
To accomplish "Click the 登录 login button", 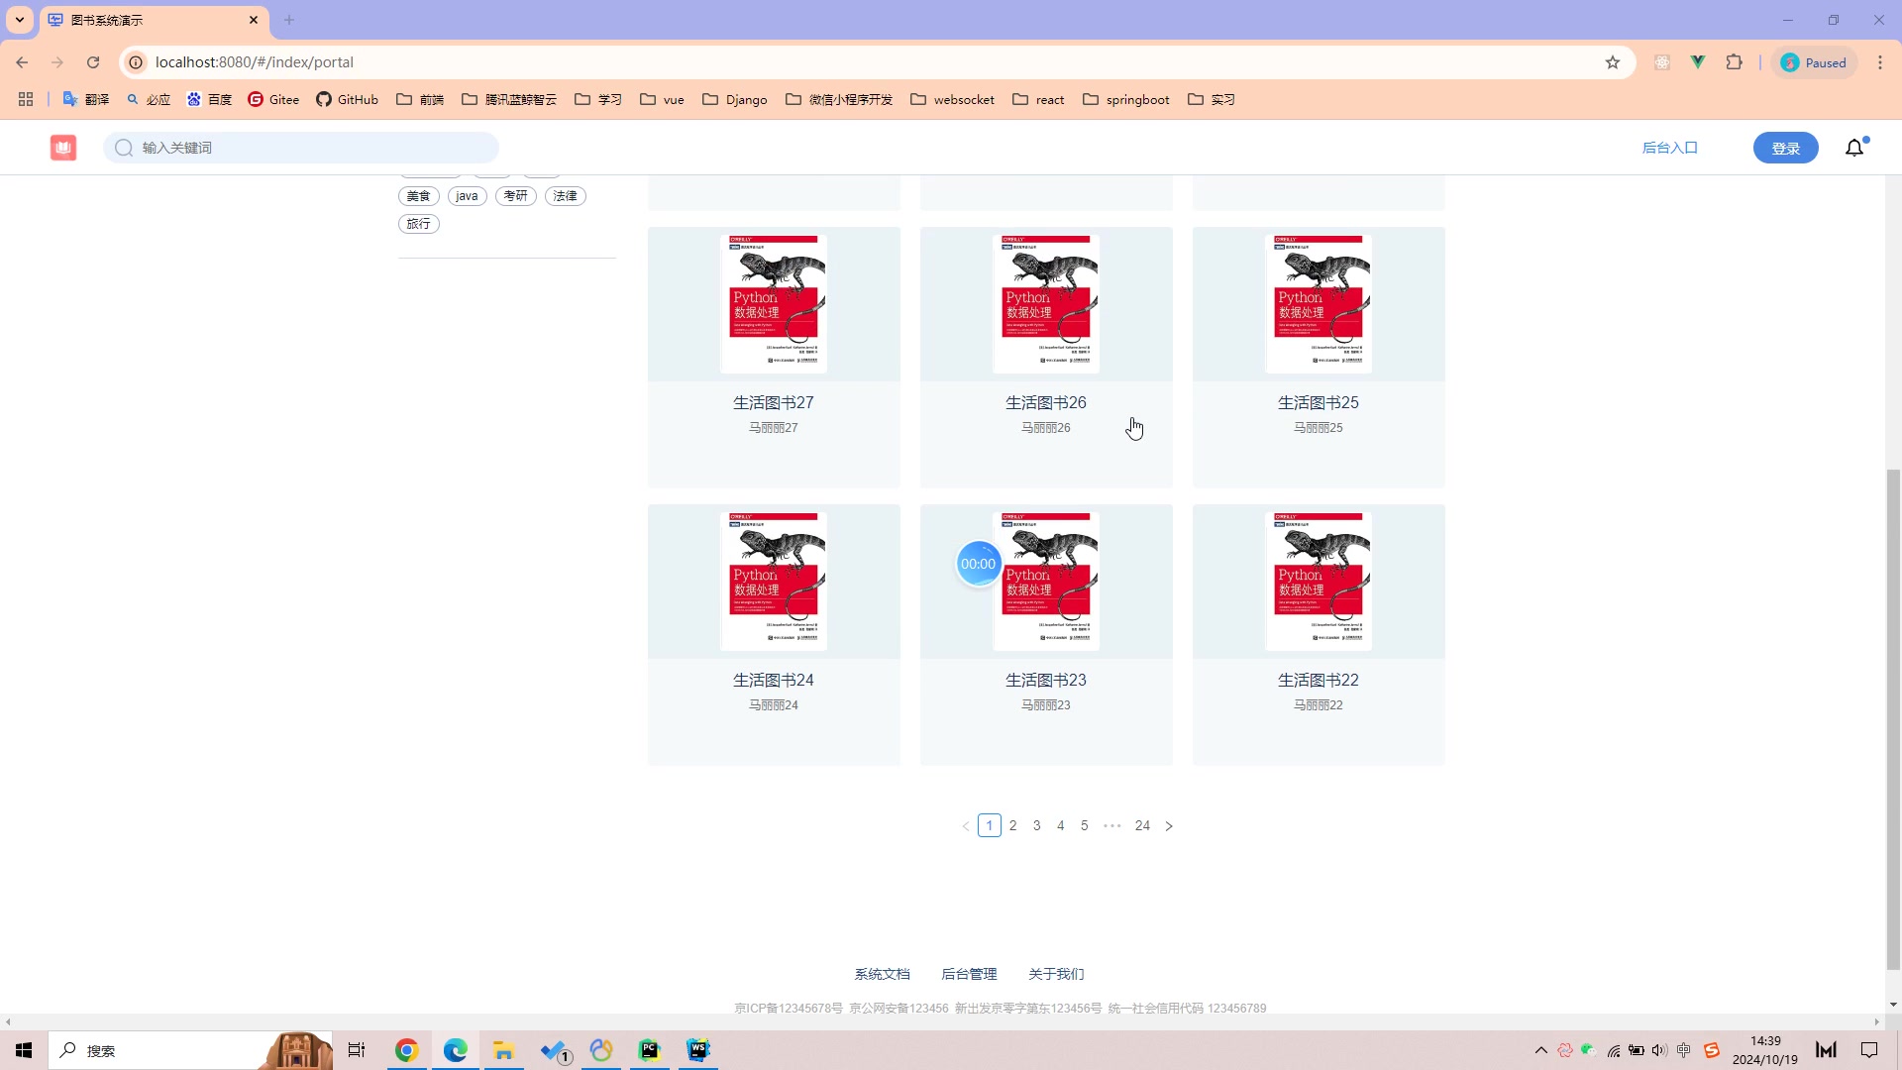I will (x=1785, y=148).
